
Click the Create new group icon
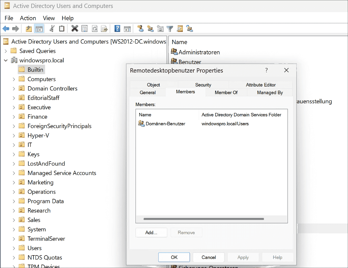(x=150, y=28)
